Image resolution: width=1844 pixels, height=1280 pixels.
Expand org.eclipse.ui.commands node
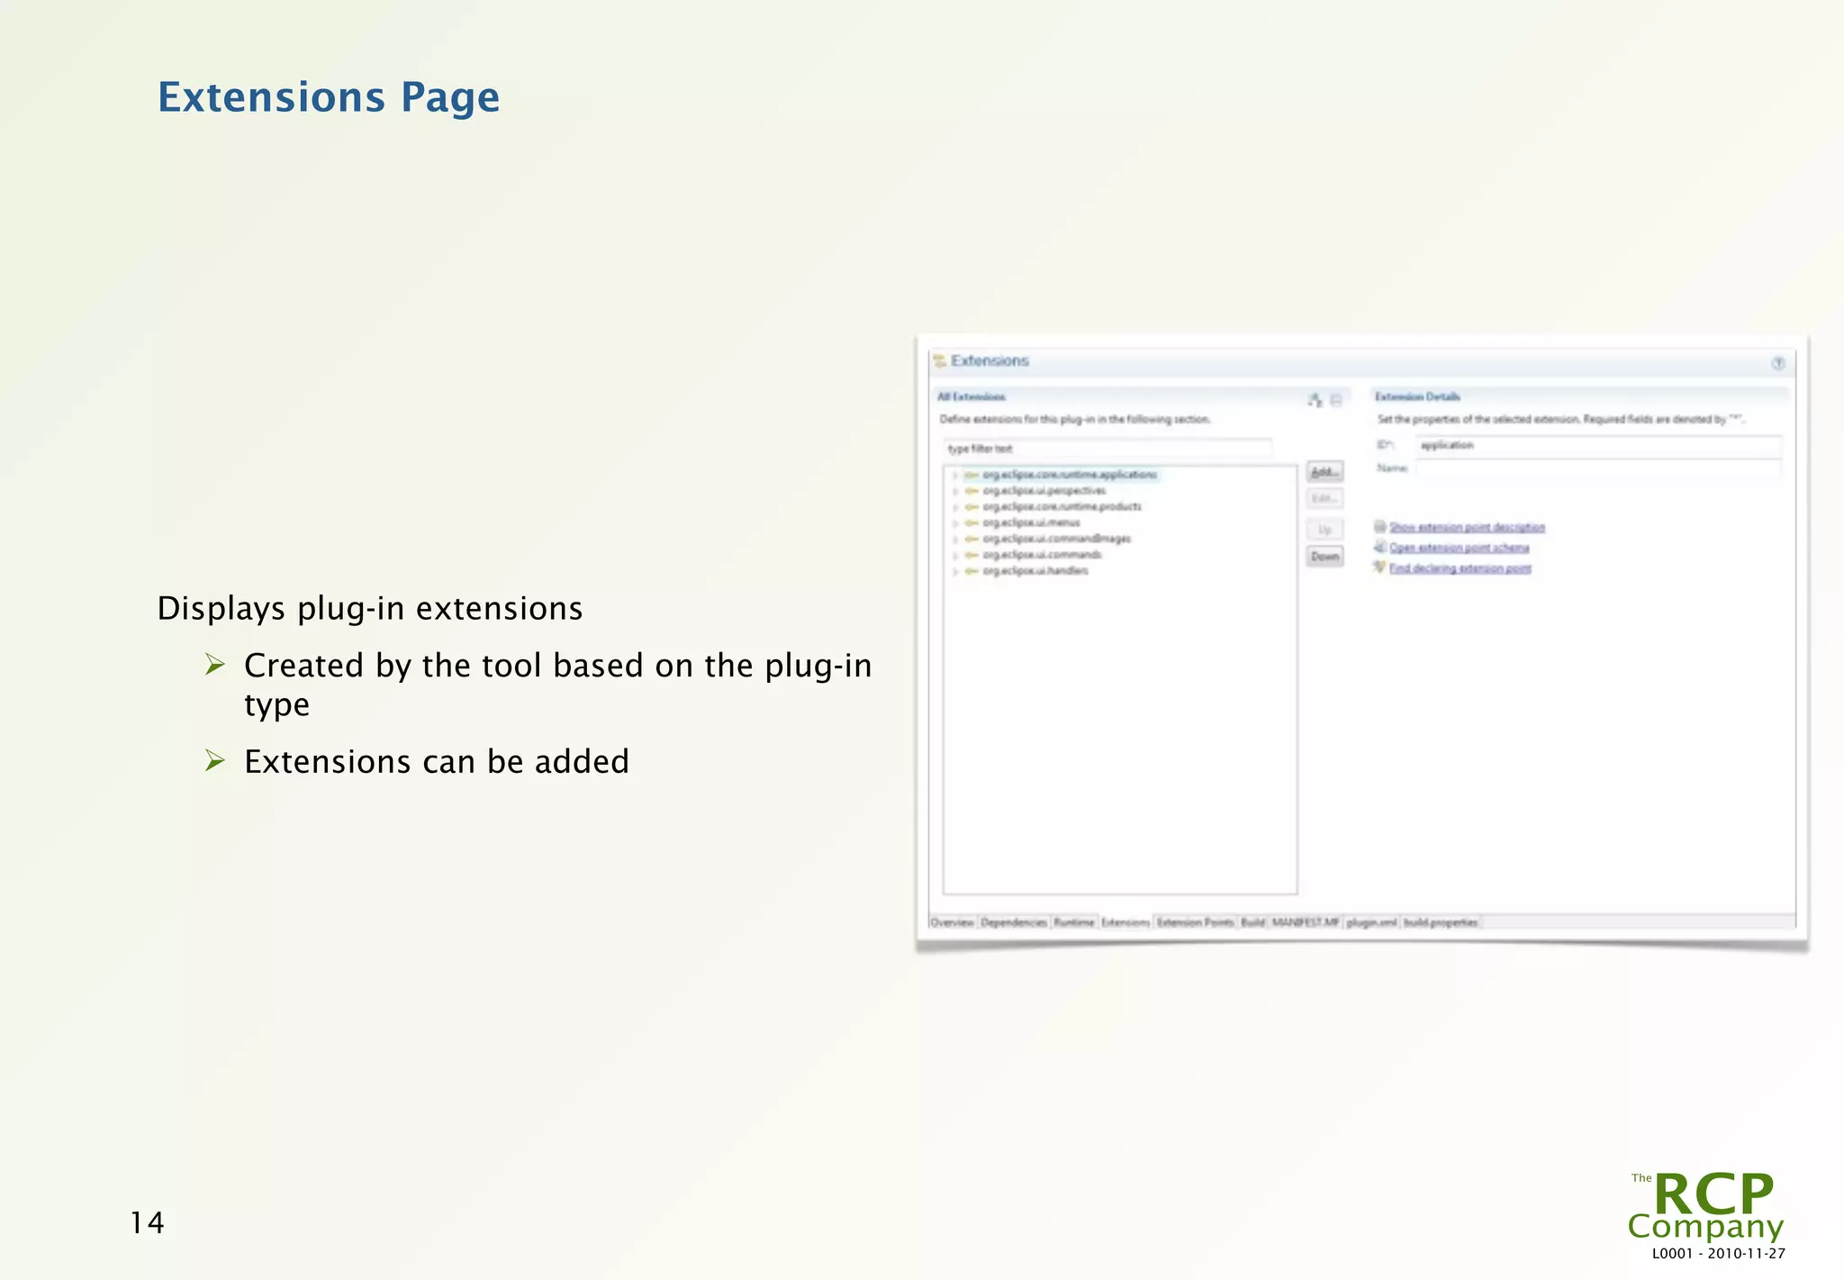coord(955,555)
